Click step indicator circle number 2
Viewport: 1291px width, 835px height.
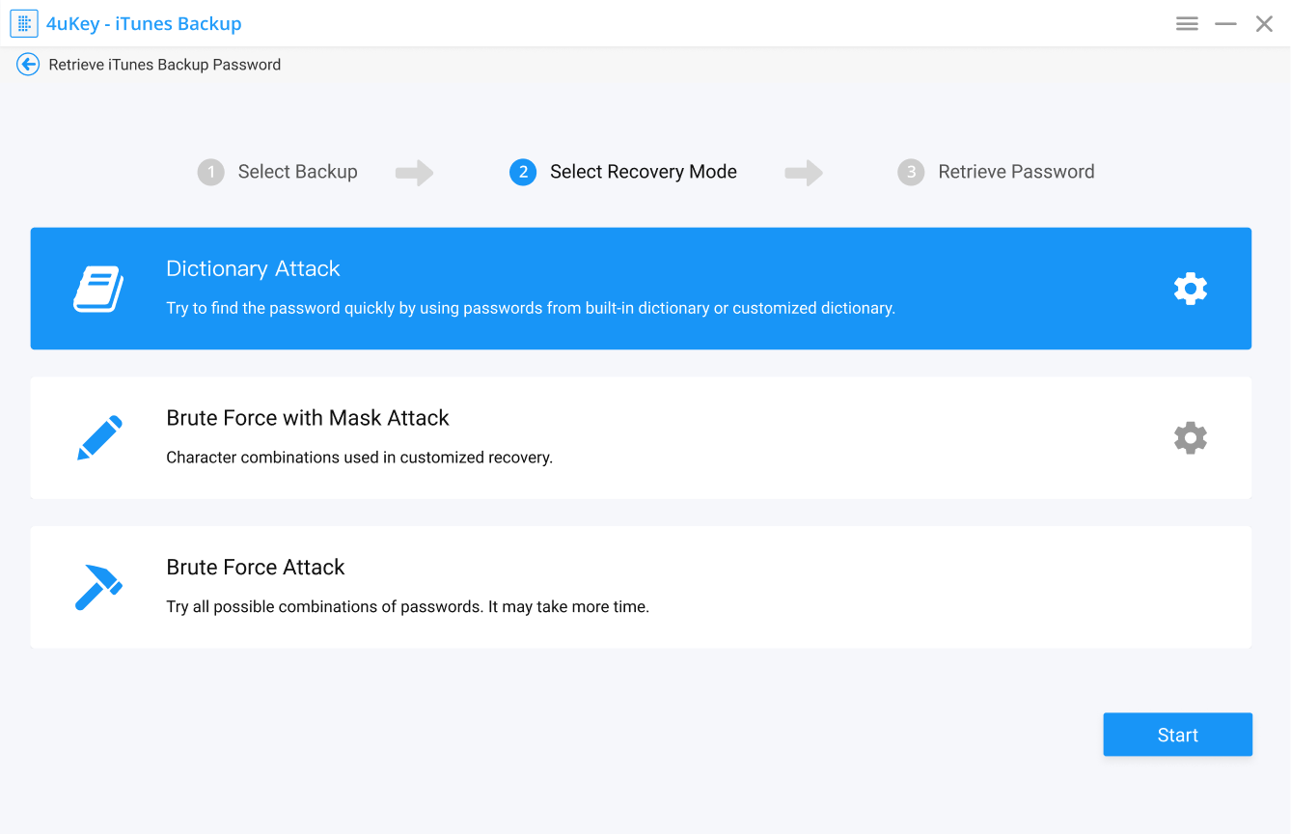tap(522, 171)
